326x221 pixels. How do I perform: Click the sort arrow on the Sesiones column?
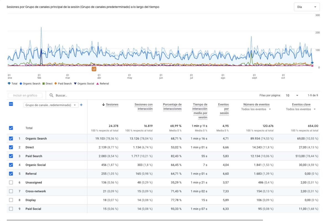(104, 104)
